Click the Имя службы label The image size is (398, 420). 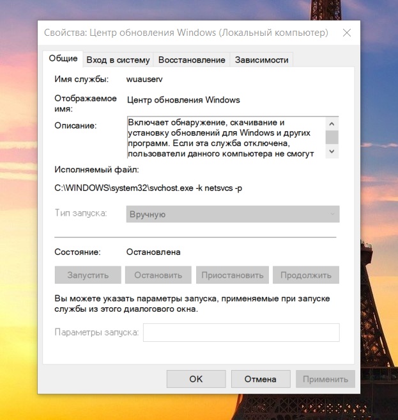[82, 79]
